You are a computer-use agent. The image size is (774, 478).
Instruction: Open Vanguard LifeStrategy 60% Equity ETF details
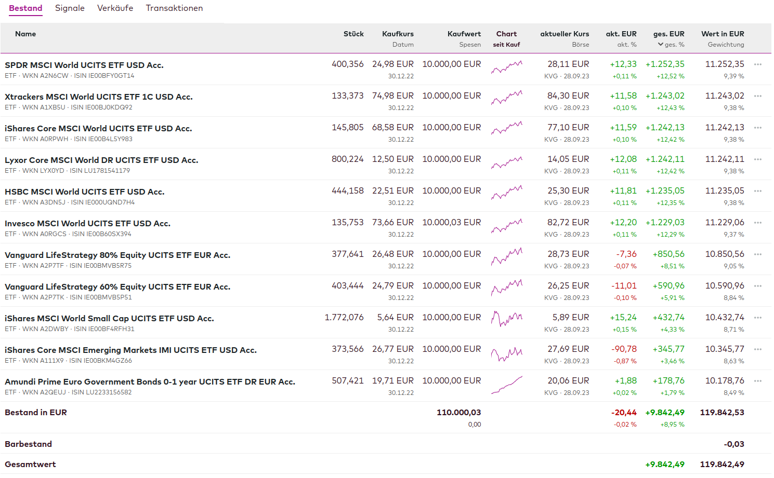pyautogui.click(x=117, y=287)
